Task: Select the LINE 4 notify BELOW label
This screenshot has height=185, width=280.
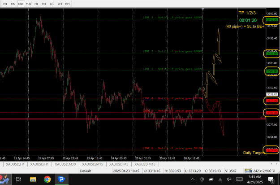Action: (173, 98)
